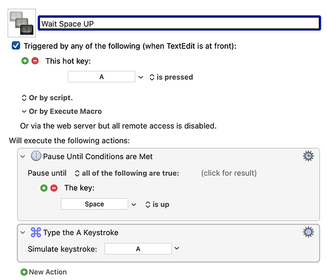Delete the Space key condition

54,188
